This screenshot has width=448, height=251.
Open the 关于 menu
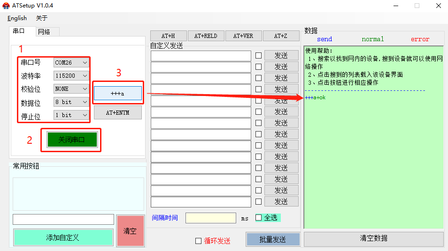pyautogui.click(x=42, y=18)
